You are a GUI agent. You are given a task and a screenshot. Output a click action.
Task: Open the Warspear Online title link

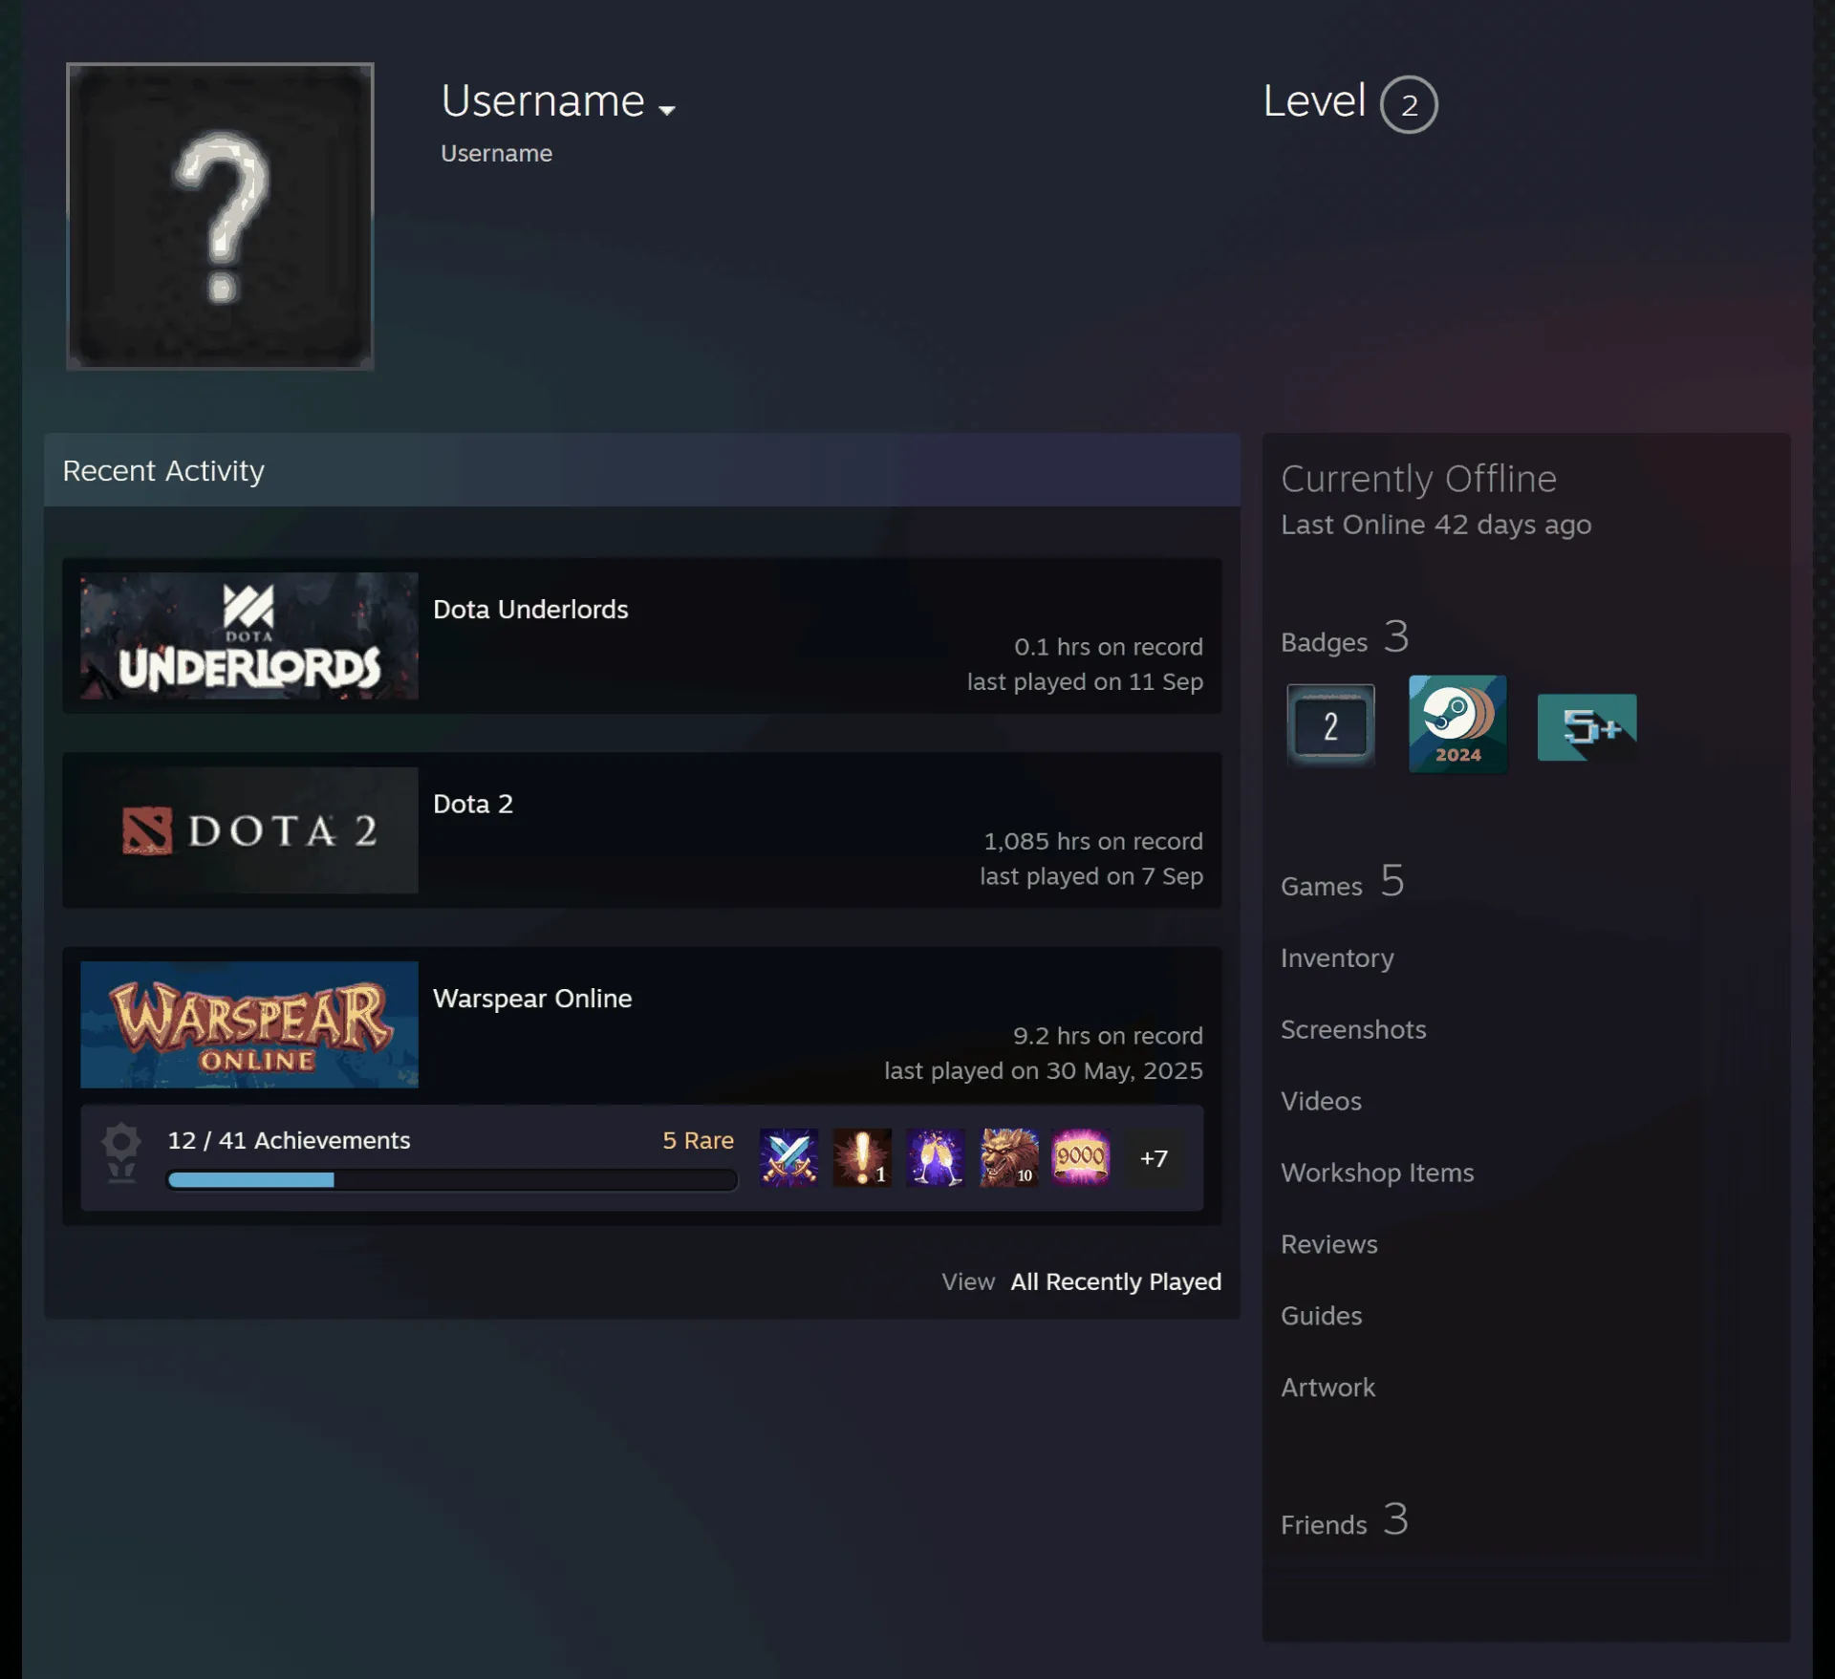point(532,999)
